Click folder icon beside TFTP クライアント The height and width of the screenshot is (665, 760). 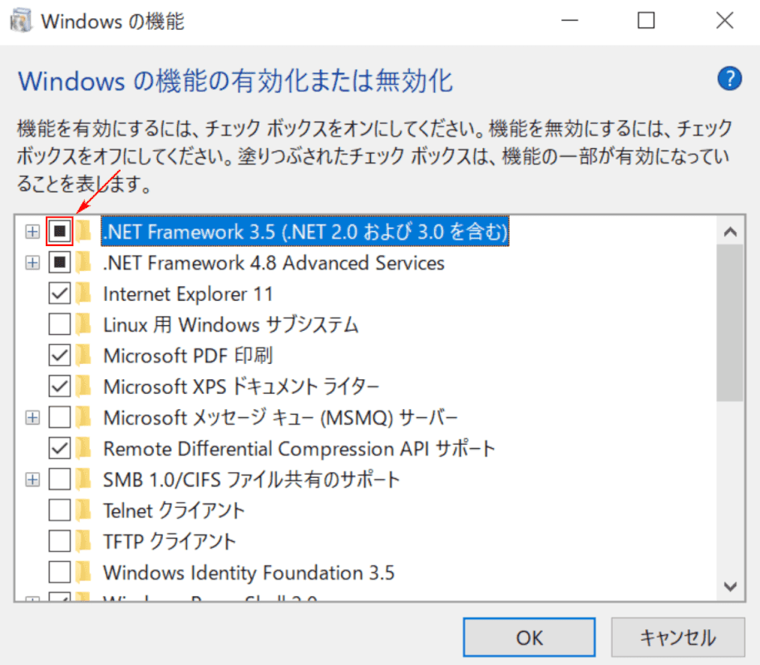click(84, 541)
